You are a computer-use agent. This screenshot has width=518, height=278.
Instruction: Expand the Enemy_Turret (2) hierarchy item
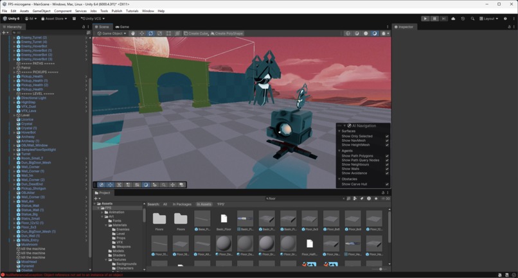tap(14, 38)
